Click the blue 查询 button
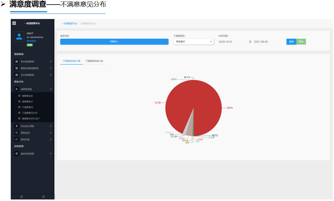This screenshot has height=201, width=334. click(x=291, y=42)
